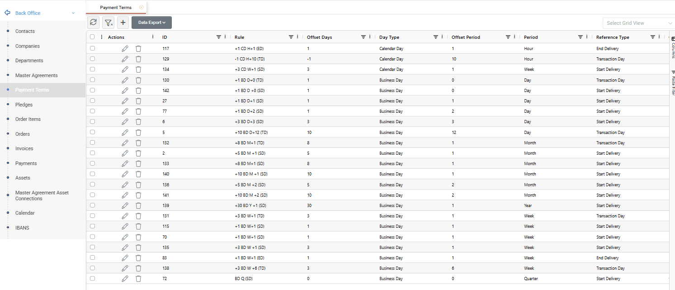Open Master Agreements in sidebar
Viewport: 675px width, 290px height.
[x=37, y=75]
